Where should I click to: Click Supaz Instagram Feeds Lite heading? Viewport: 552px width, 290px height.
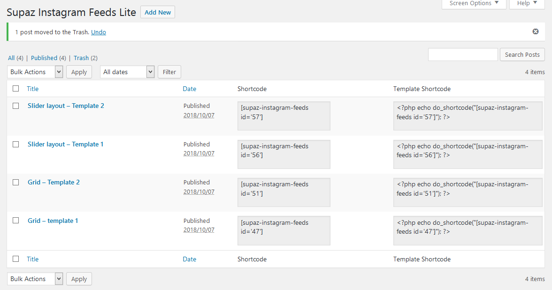tap(71, 12)
